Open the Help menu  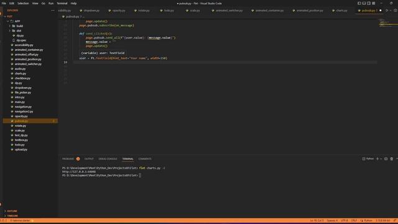point(73,3)
